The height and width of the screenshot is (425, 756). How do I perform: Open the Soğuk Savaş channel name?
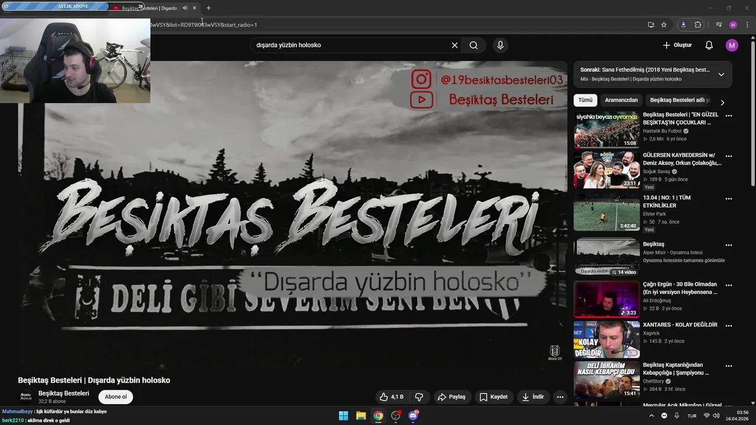point(657,172)
